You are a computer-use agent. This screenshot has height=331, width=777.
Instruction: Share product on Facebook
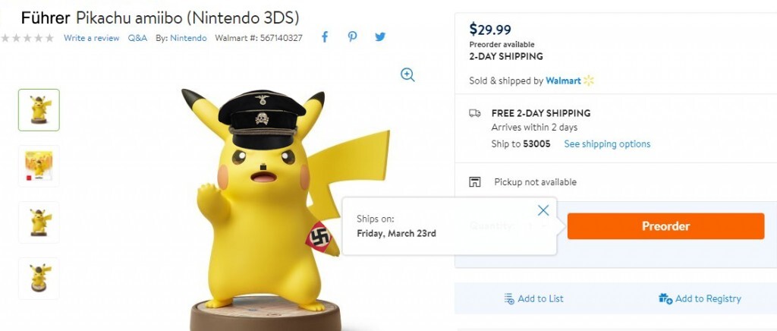[x=324, y=37]
